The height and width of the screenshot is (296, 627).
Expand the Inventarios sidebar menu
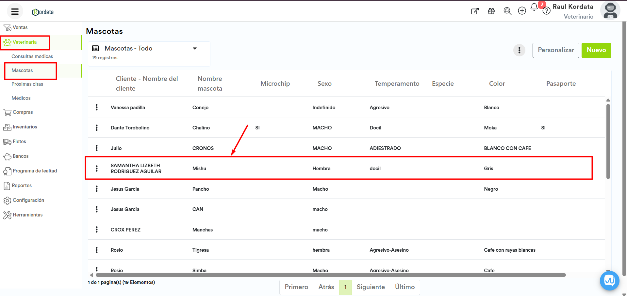coord(25,127)
